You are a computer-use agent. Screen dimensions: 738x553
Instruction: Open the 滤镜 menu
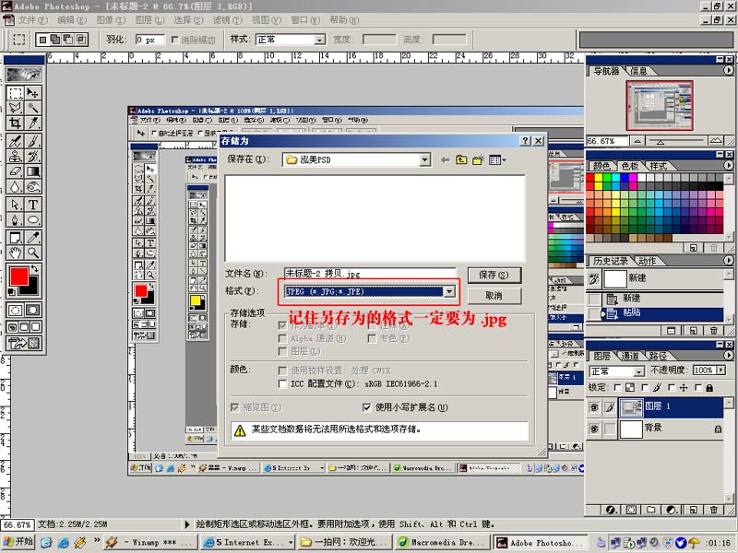click(x=227, y=20)
